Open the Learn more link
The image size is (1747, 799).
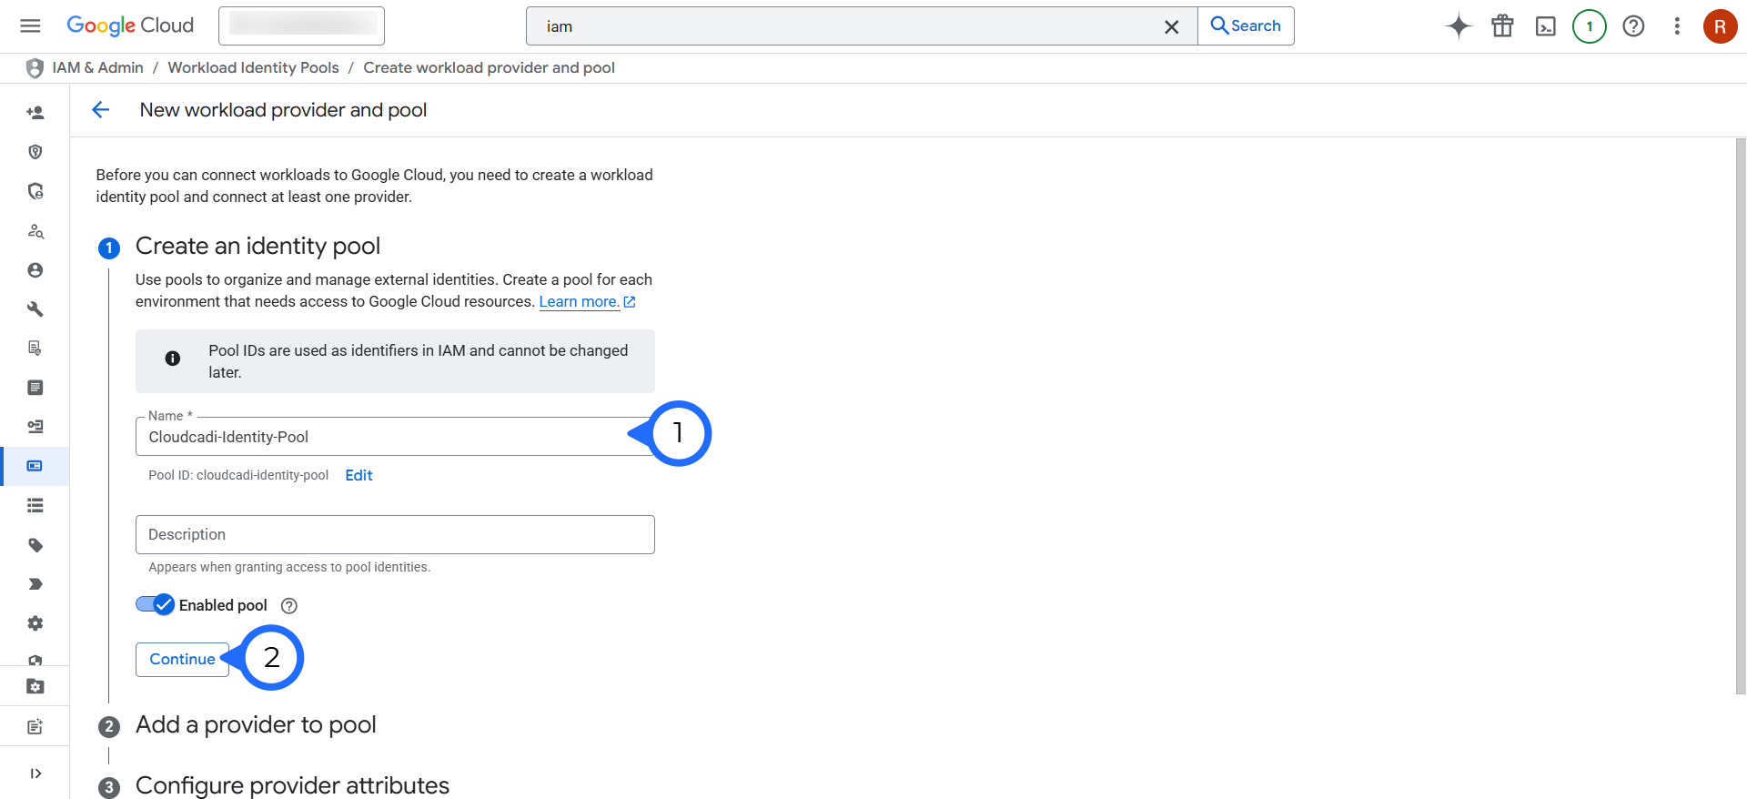[579, 302]
